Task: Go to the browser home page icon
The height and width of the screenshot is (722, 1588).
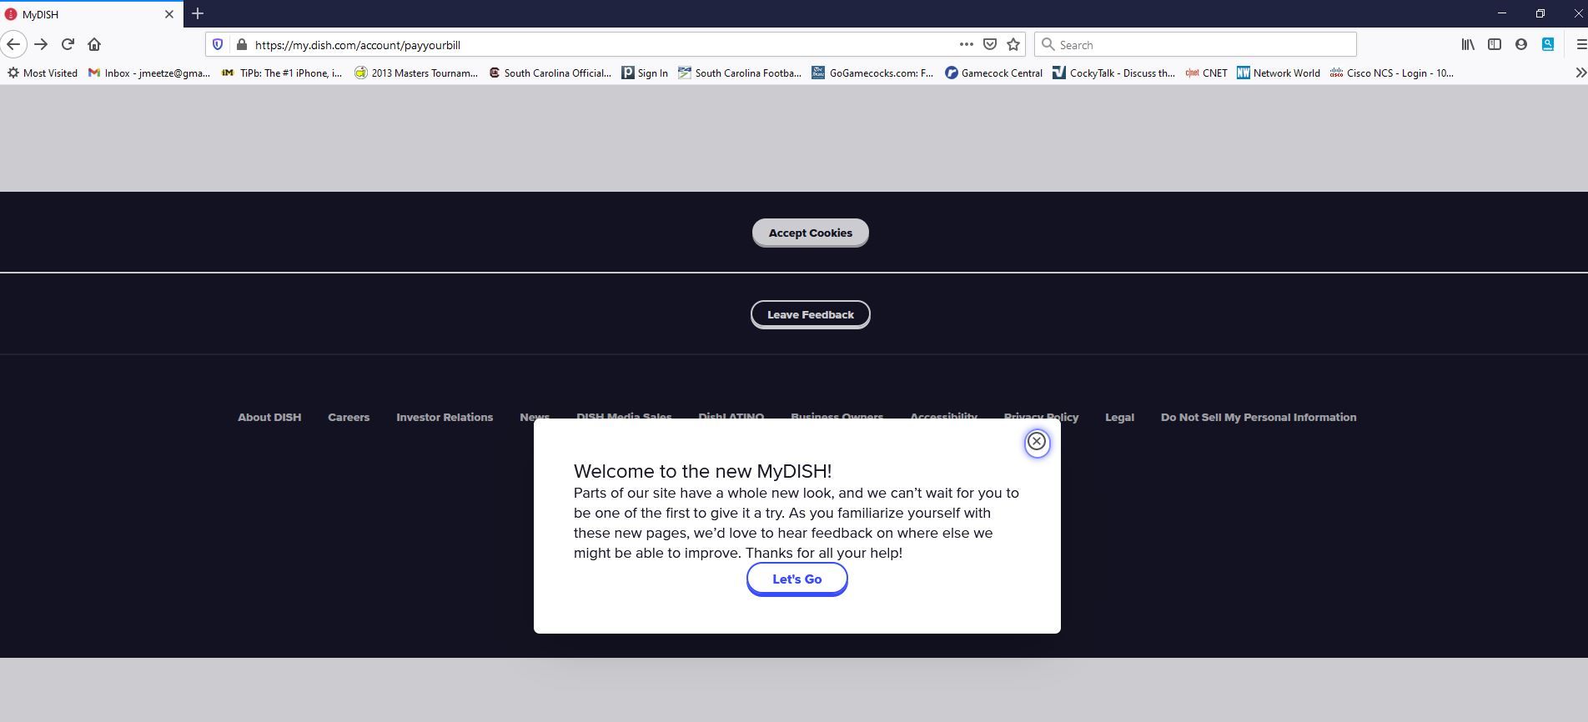Action: pyautogui.click(x=94, y=44)
